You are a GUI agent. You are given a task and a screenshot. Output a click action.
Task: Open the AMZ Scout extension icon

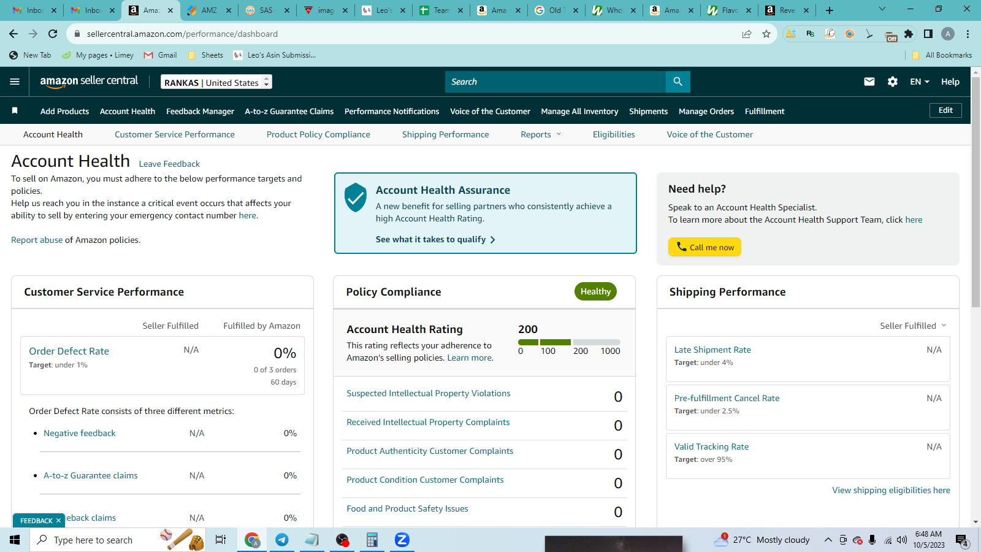(x=791, y=34)
